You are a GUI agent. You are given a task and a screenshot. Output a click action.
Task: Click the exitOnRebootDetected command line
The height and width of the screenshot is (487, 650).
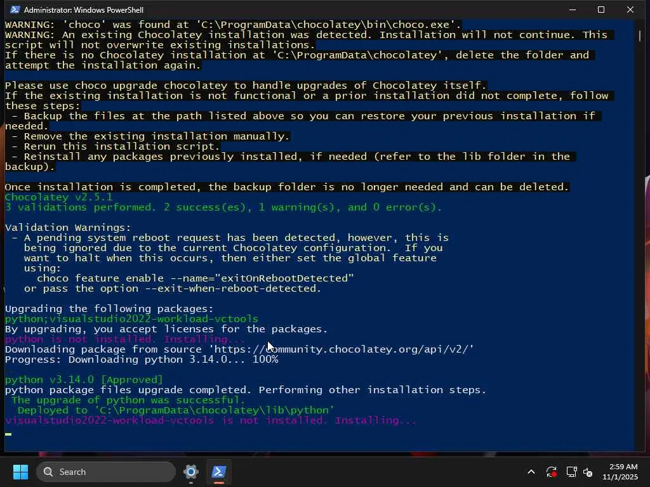[196, 278]
